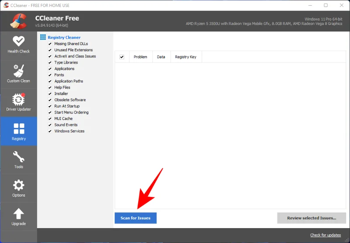Toggle the Obsolete Software checkbox
The height and width of the screenshot is (243, 350).
tap(50, 100)
